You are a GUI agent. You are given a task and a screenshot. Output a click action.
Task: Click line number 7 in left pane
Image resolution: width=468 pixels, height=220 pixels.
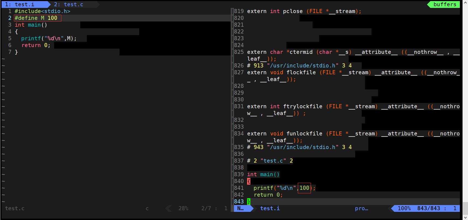point(10,52)
